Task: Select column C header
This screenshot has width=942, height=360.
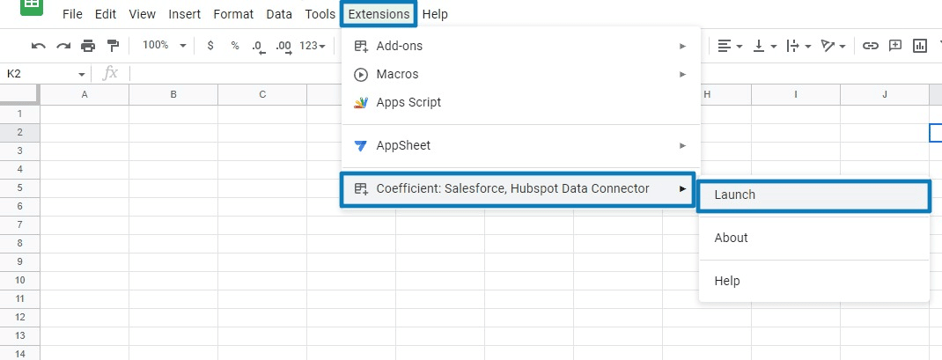Action: (x=262, y=94)
